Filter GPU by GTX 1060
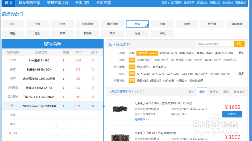 coord(173,74)
